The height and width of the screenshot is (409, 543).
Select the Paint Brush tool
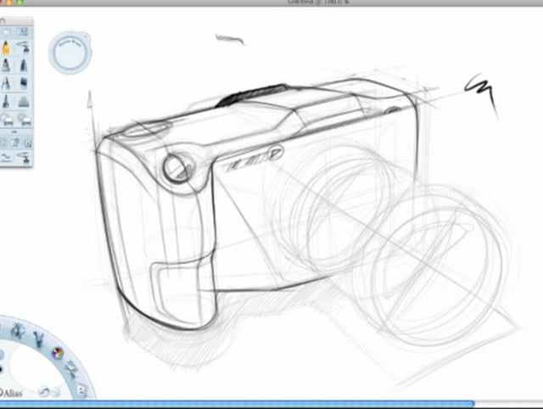click(x=7, y=84)
